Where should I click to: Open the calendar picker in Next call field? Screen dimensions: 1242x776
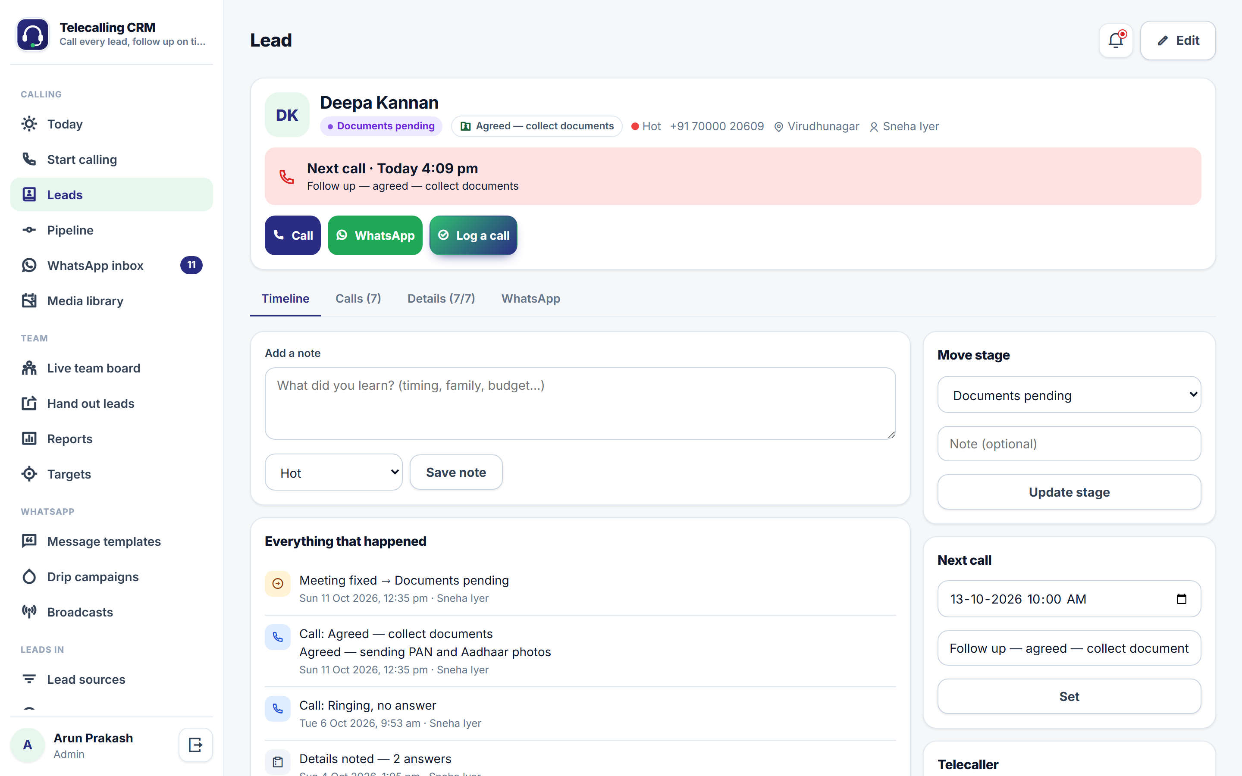(1182, 599)
